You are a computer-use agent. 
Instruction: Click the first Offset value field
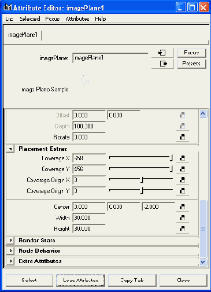(89, 115)
